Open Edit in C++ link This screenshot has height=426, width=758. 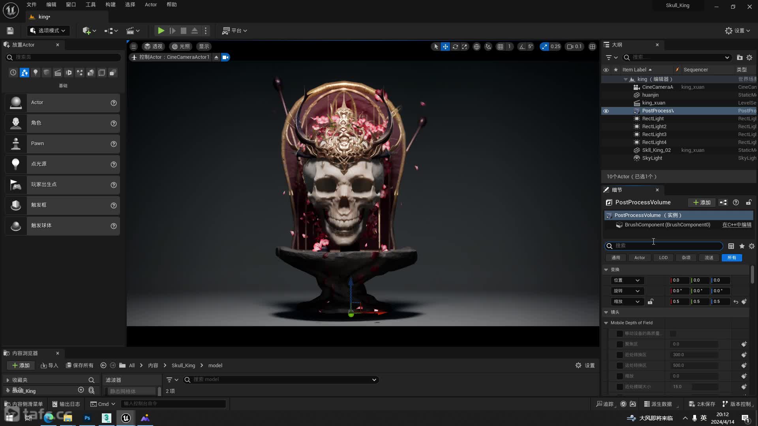coord(737,225)
